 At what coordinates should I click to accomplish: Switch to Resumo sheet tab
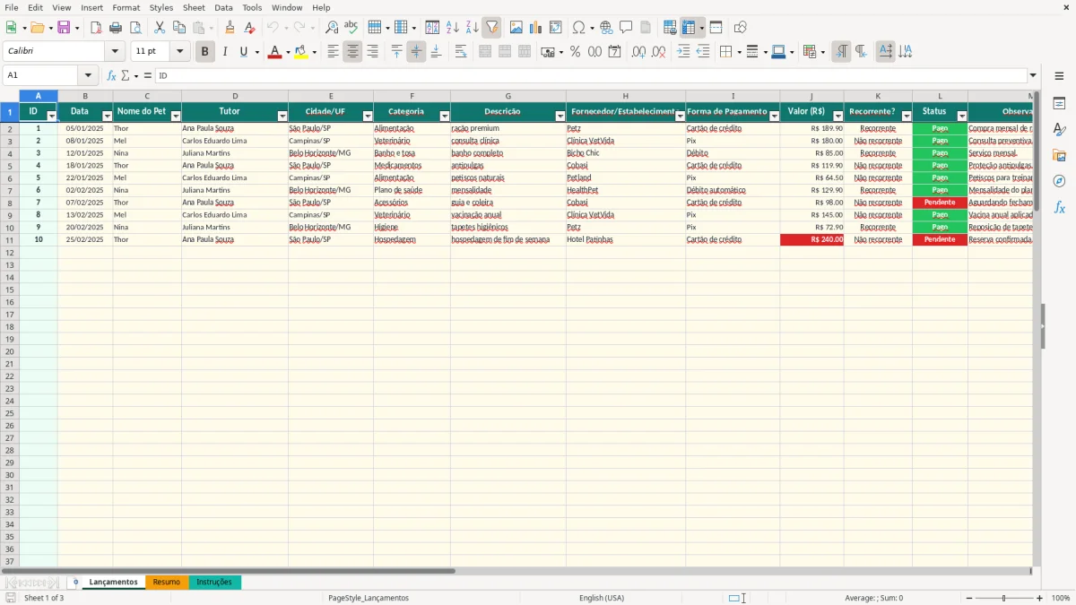(x=167, y=582)
